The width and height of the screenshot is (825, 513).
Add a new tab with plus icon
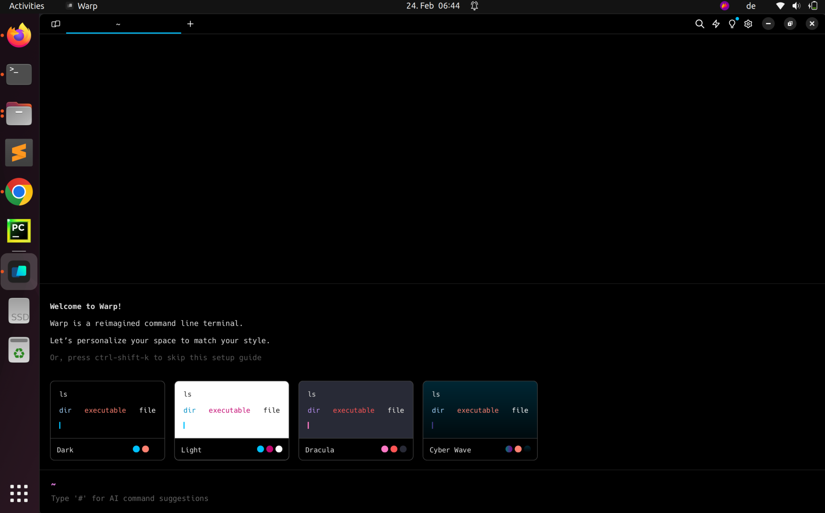(190, 24)
